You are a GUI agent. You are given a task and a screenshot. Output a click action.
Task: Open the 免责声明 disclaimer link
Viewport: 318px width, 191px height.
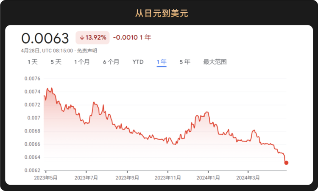[87, 51]
